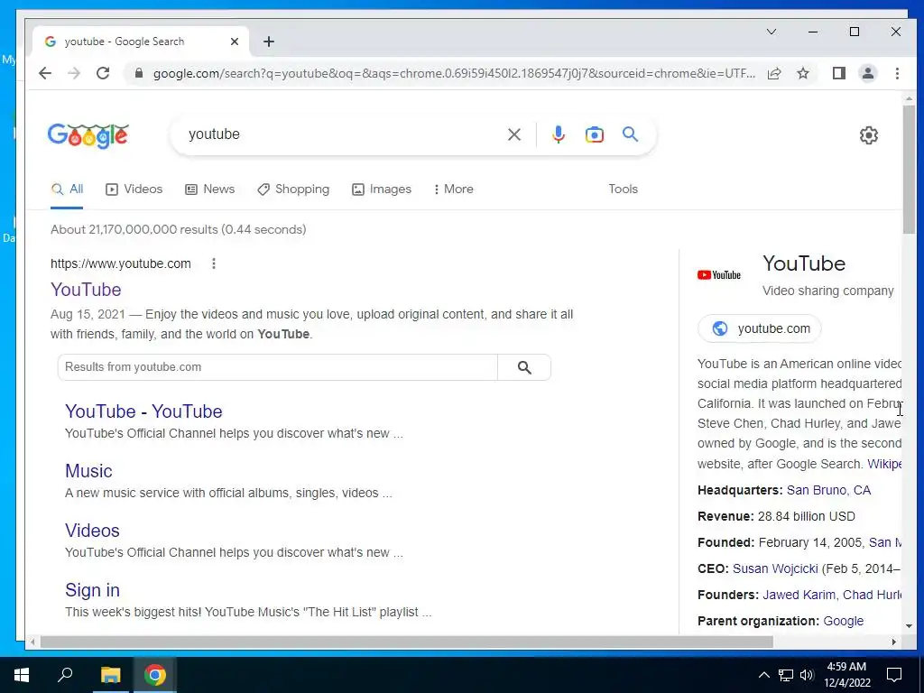This screenshot has height=693, width=924.
Task: Search by image with camera icon
Action: pyautogui.click(x=594, y=134)
